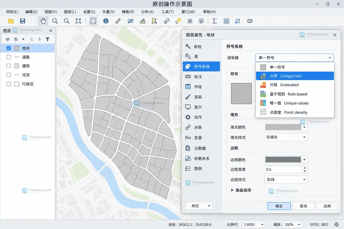The height and width of the screenshot is (229, 344).
Task: Move layer down with the down arrow
Action: (40, 39)
